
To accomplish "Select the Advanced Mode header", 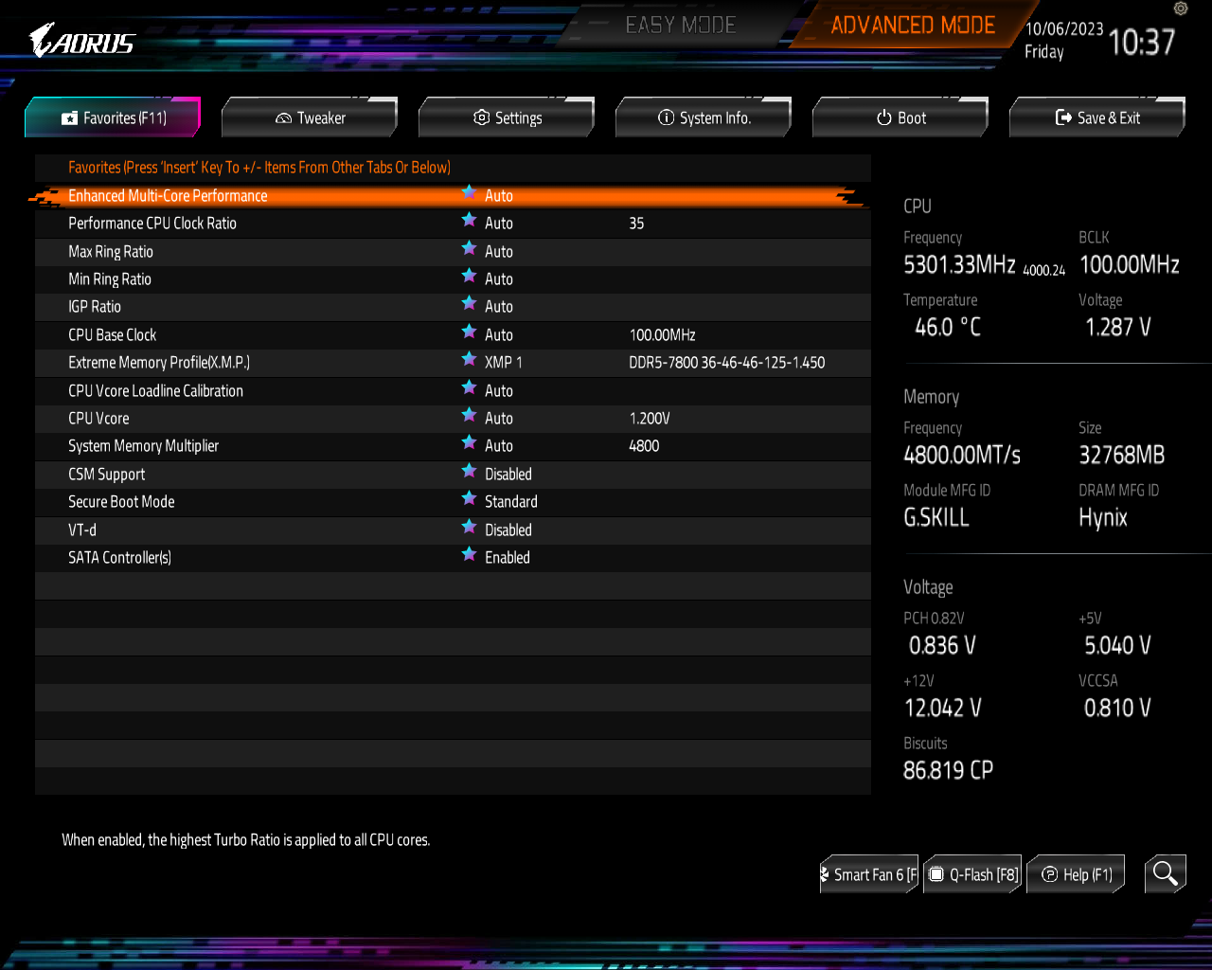I will click(913, 26).
